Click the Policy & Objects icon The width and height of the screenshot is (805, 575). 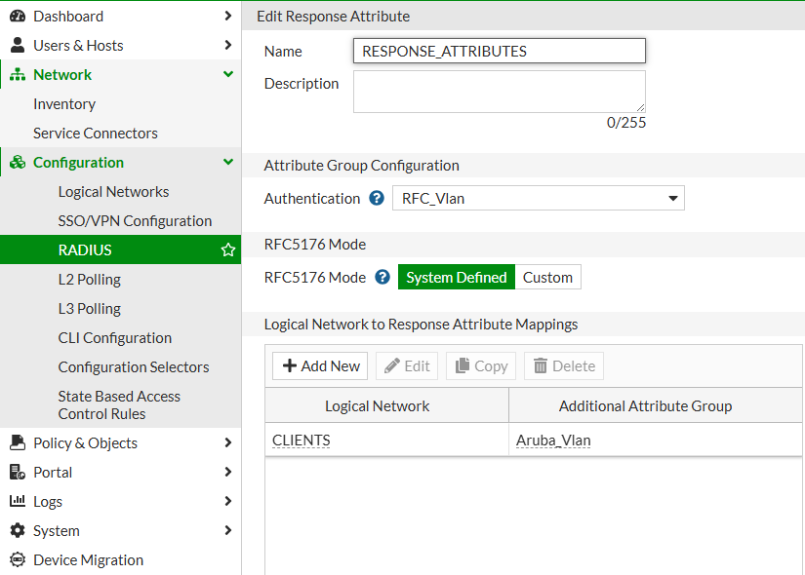18,442
